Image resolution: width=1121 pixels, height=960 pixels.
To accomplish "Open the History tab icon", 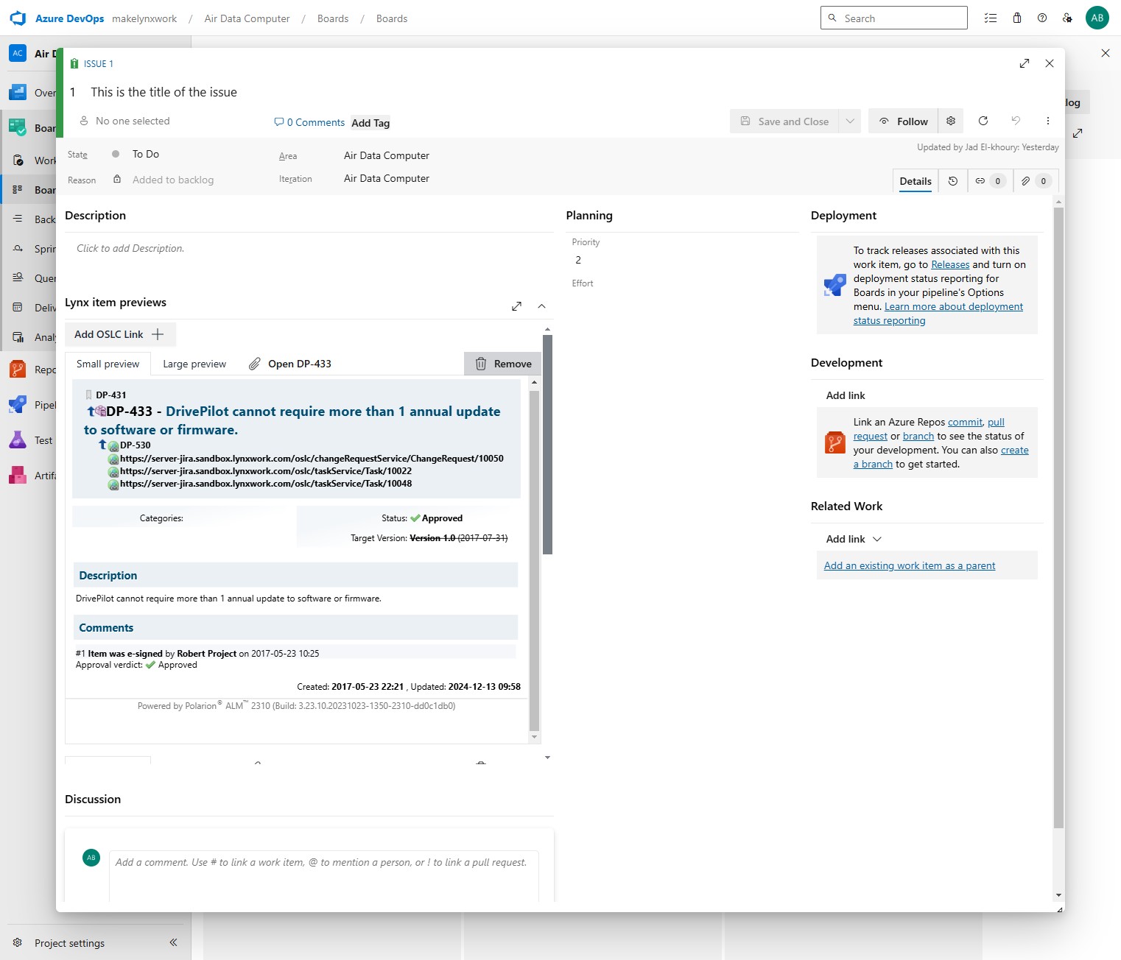I will tap(953, 181).
